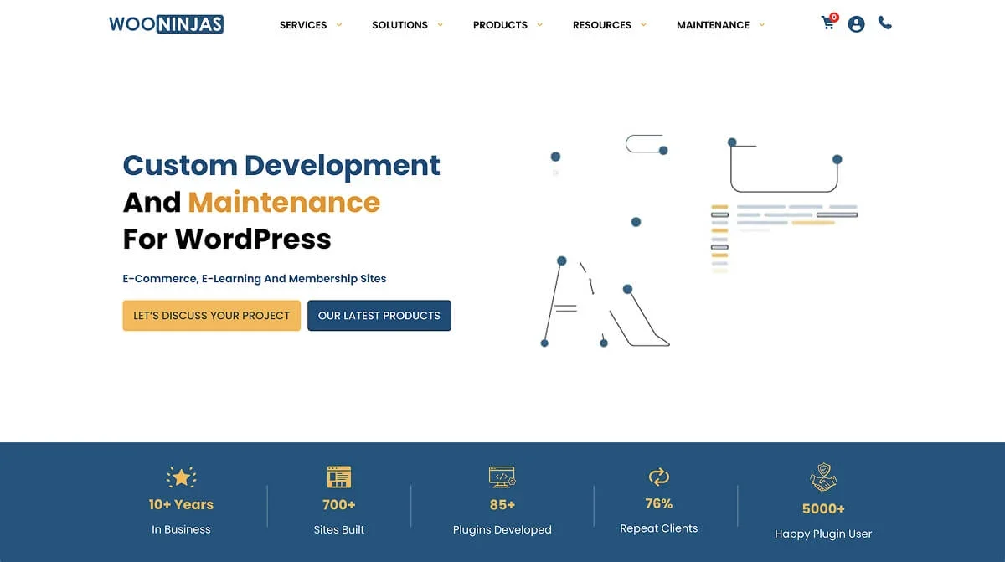This screenshot has width=1005, height=562.
Task: Click the 'Custom Development' heading
Action: coord(281,165)
